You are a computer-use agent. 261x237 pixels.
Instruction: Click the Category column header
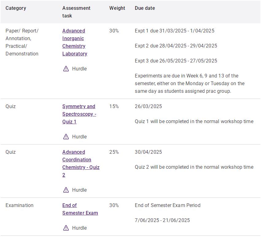pyautogui.click(x=16, y=8)
